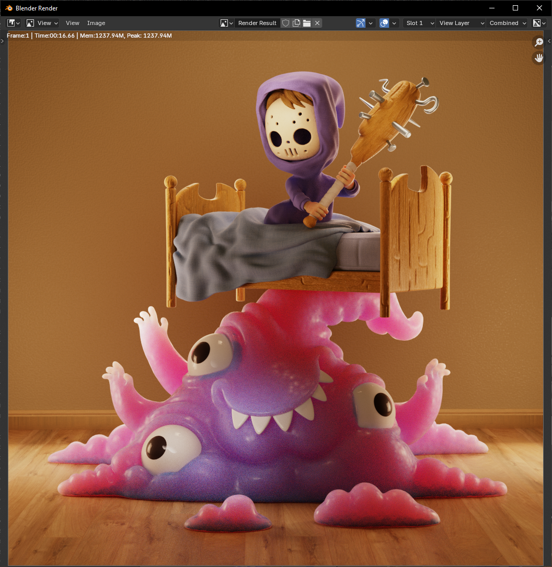Screen dimensions: 552x567
Task: Unlink the Render Result with the X icon
Action: [317, 22]
